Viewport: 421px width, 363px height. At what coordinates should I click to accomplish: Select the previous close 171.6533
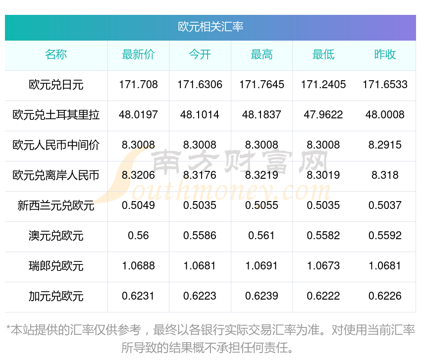pyautogui.click(x=385, y=85)
